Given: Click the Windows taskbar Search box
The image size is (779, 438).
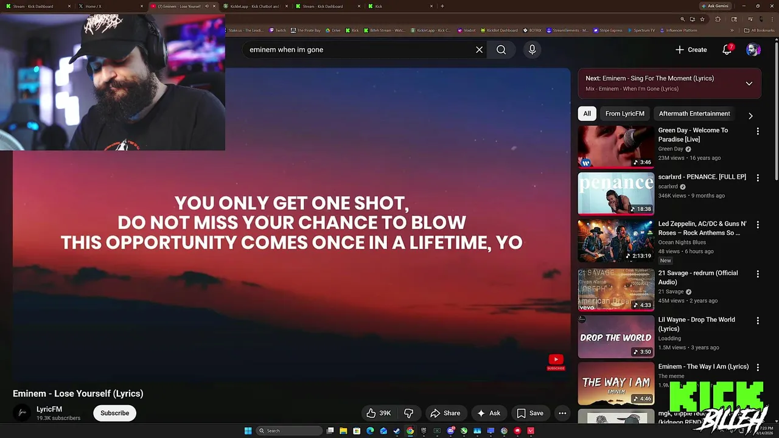Looking at the screenshot, I should [x=289, y=431].
